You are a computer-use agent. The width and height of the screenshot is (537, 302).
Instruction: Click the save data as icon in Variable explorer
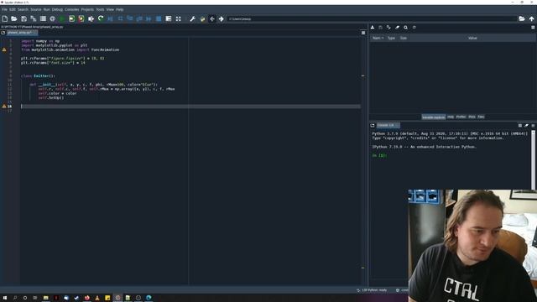pyautogui.click(x=388, y=28)
